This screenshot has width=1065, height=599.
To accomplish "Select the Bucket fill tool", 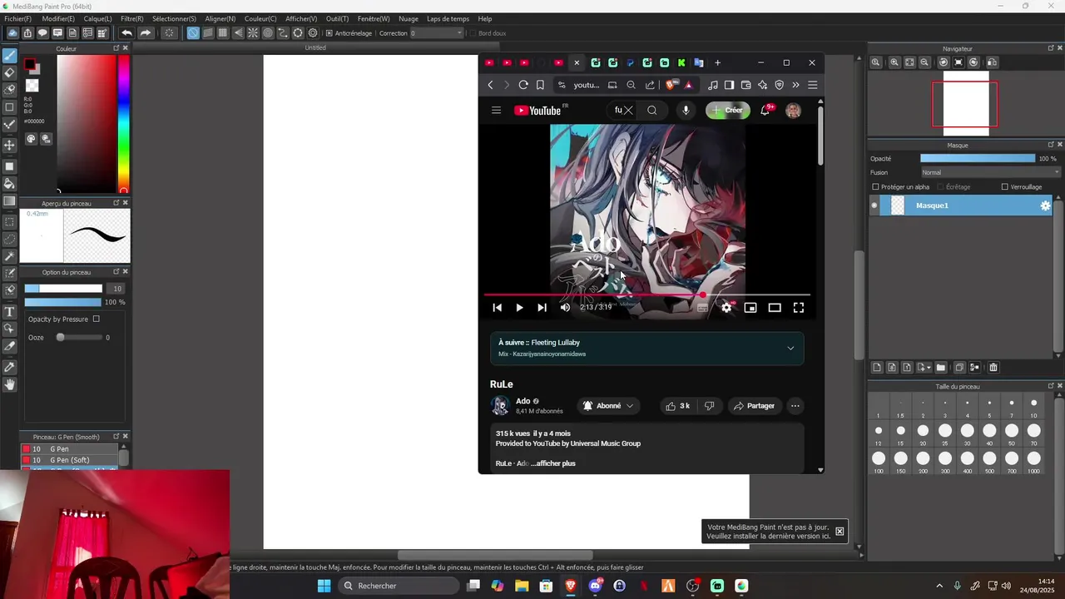I will [x=10, y=183].
